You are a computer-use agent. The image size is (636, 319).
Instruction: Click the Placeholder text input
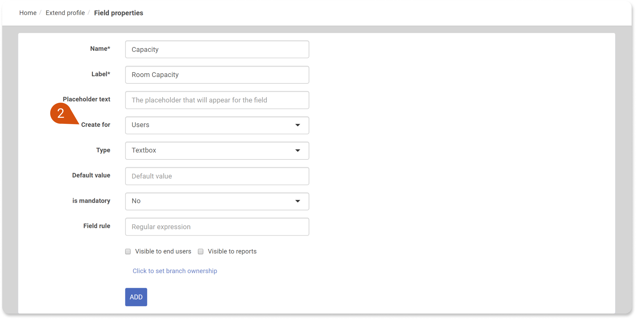click(x=217, y=100)
